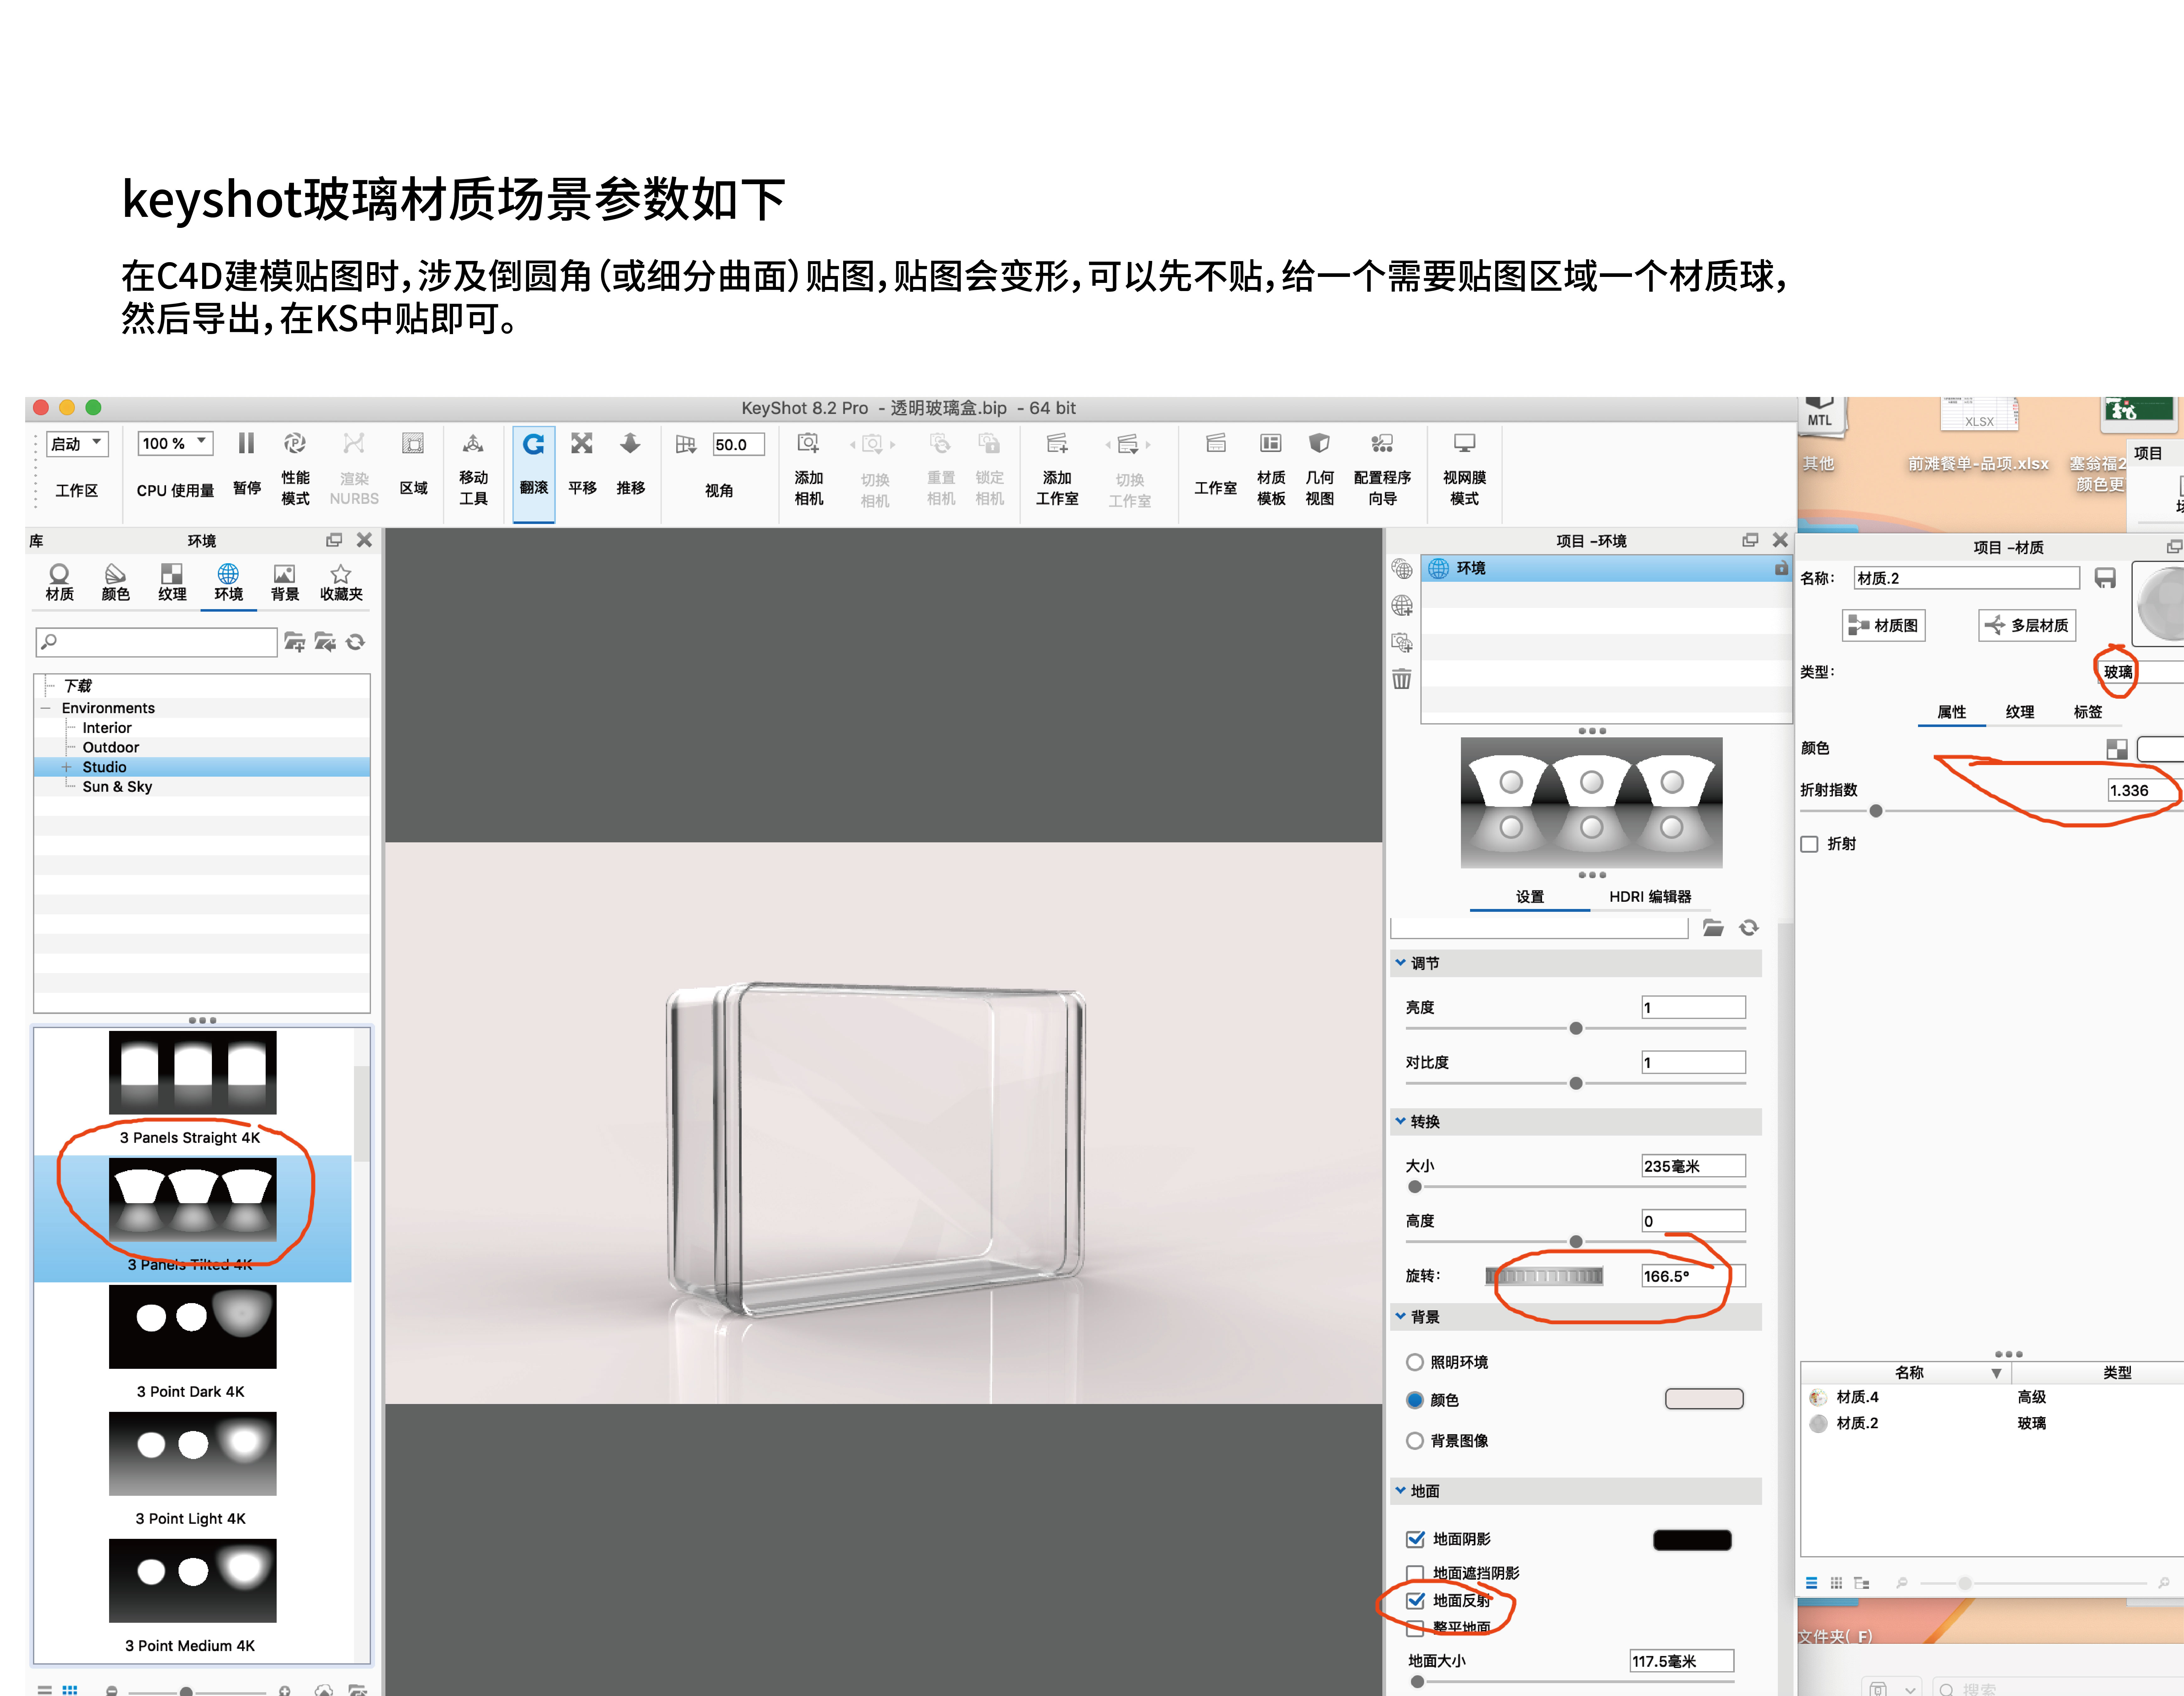Click the background 颜色 swatch
The image size is (2184, 1696).
click(x=1704, y=1399)
